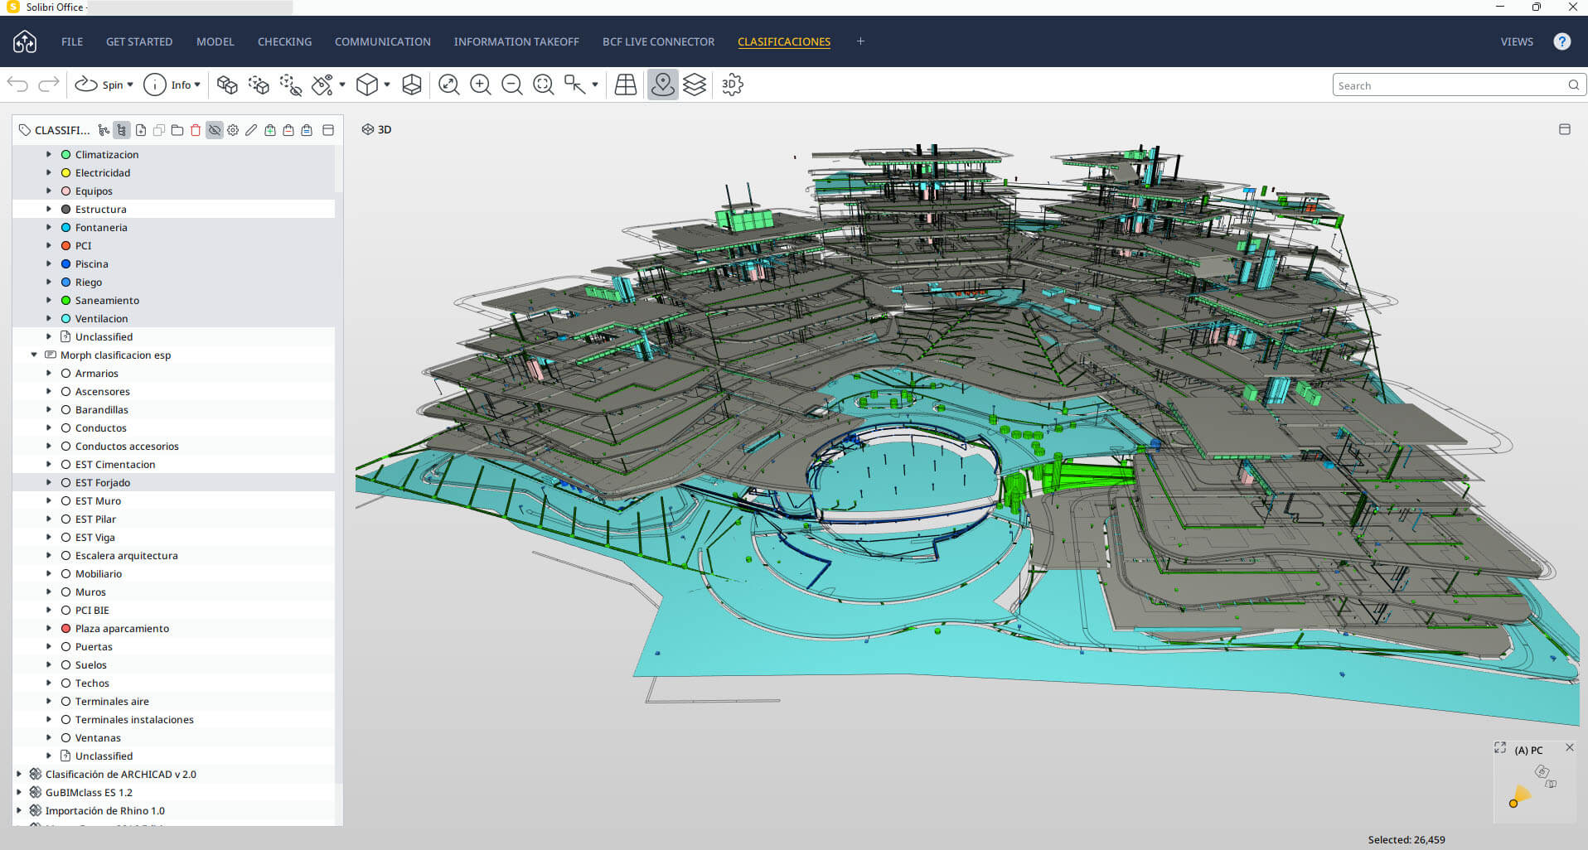Click the Layers stack icon in toolbar
This screenshot has height=850, width=1588.
pyautogui.click(x=695, y=85)
